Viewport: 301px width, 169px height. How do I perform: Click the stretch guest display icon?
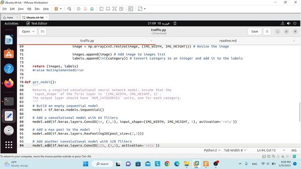point(140,9)
